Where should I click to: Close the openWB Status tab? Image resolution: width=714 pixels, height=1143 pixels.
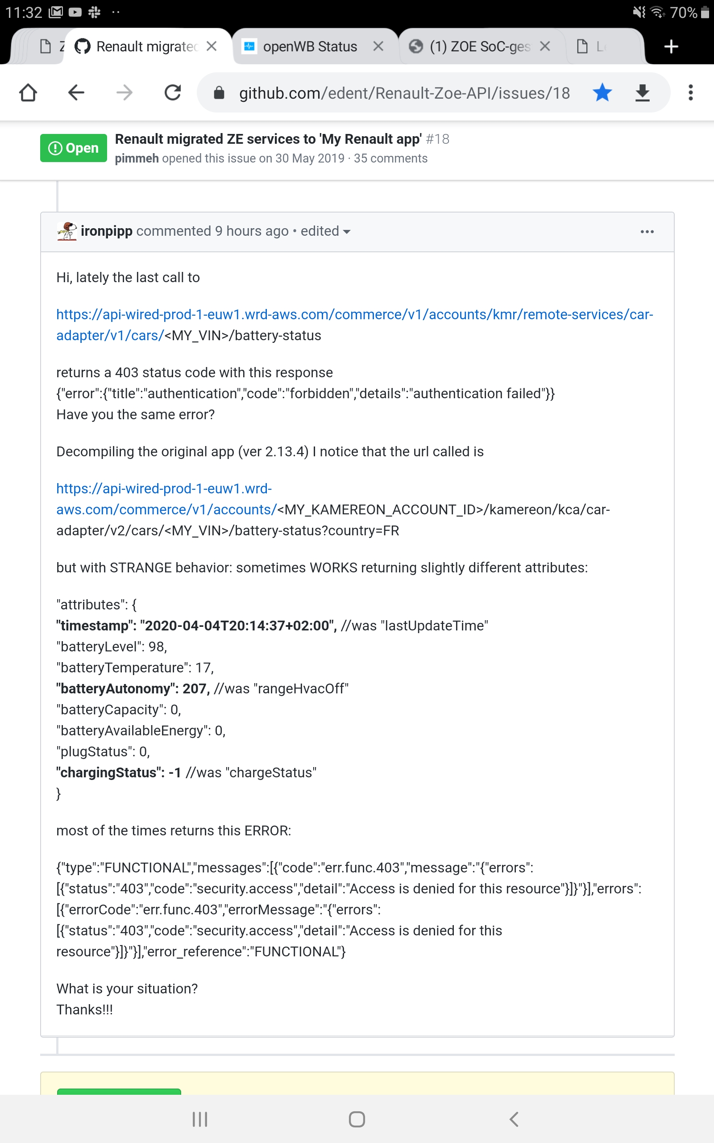pyautogui.click(x=378, y=46)
